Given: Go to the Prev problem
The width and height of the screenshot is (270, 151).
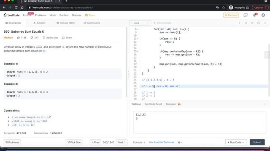Looking at the screenshot, I should (x=95, y=143).
